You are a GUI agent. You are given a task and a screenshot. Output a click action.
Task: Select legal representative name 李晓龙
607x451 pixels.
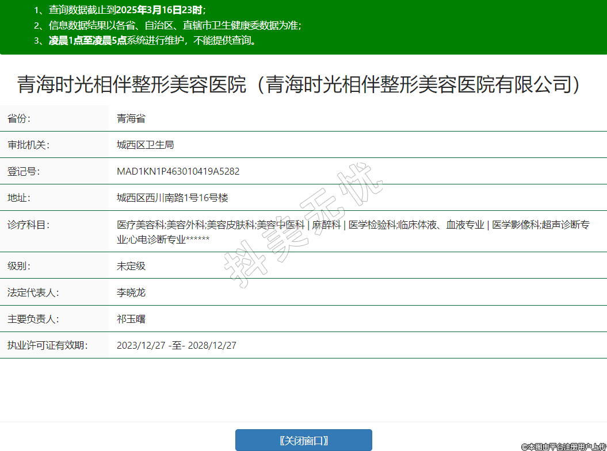point(131,292)
